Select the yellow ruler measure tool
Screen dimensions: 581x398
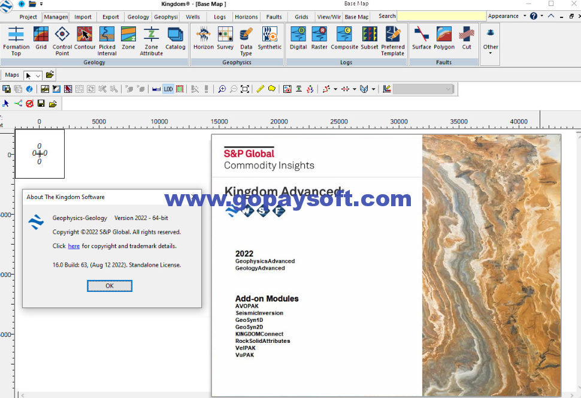(260, 89)
